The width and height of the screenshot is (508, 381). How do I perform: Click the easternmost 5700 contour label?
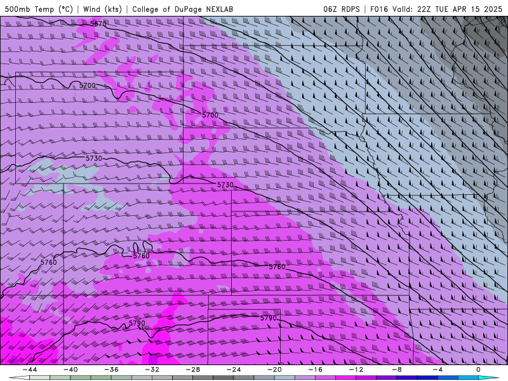pyautogui.click(x=210, y=115)
